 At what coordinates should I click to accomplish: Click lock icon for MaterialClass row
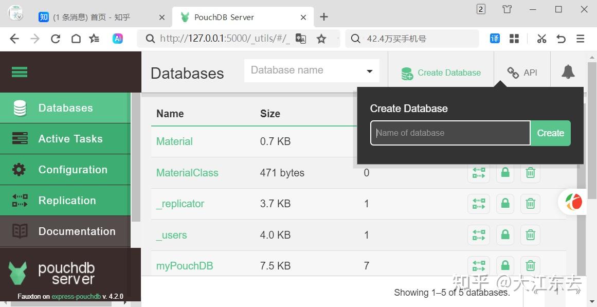tap(505, 173)
